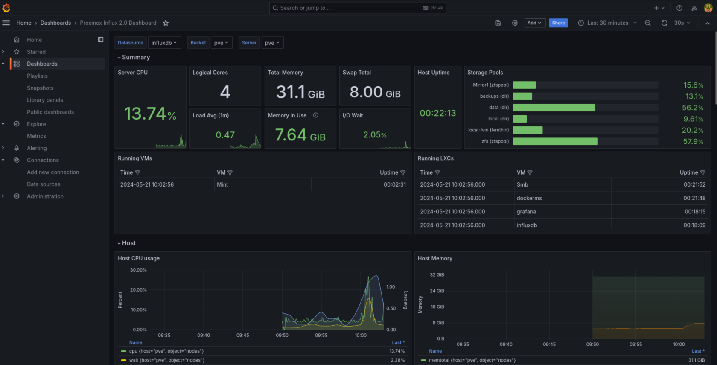Viewport: 717px width, 365px height.
Task: Click the Add button
Action: pos(534,23)
